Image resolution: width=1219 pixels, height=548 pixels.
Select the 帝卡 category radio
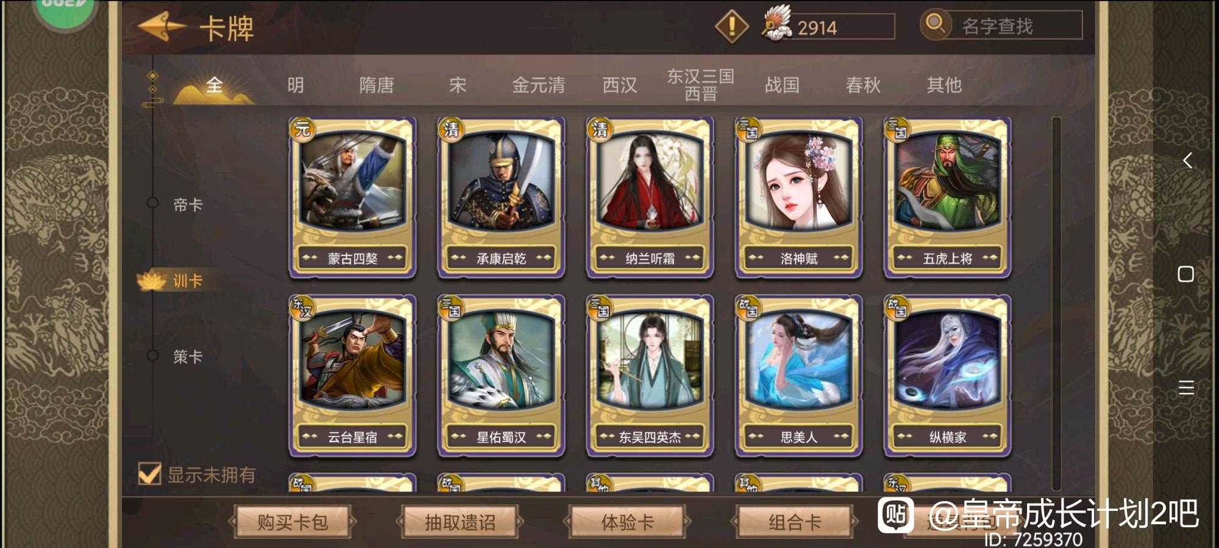click(x=153, y=203)
